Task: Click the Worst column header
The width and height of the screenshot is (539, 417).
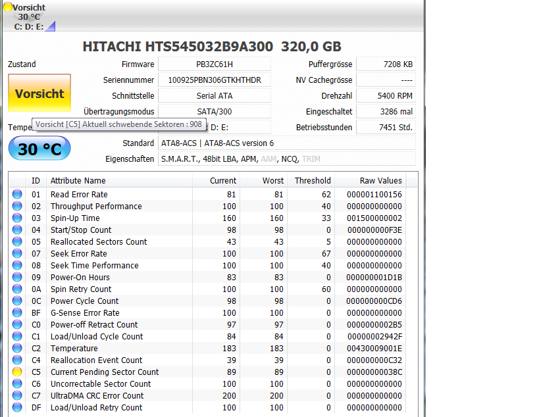Action: tap(264, 180)
